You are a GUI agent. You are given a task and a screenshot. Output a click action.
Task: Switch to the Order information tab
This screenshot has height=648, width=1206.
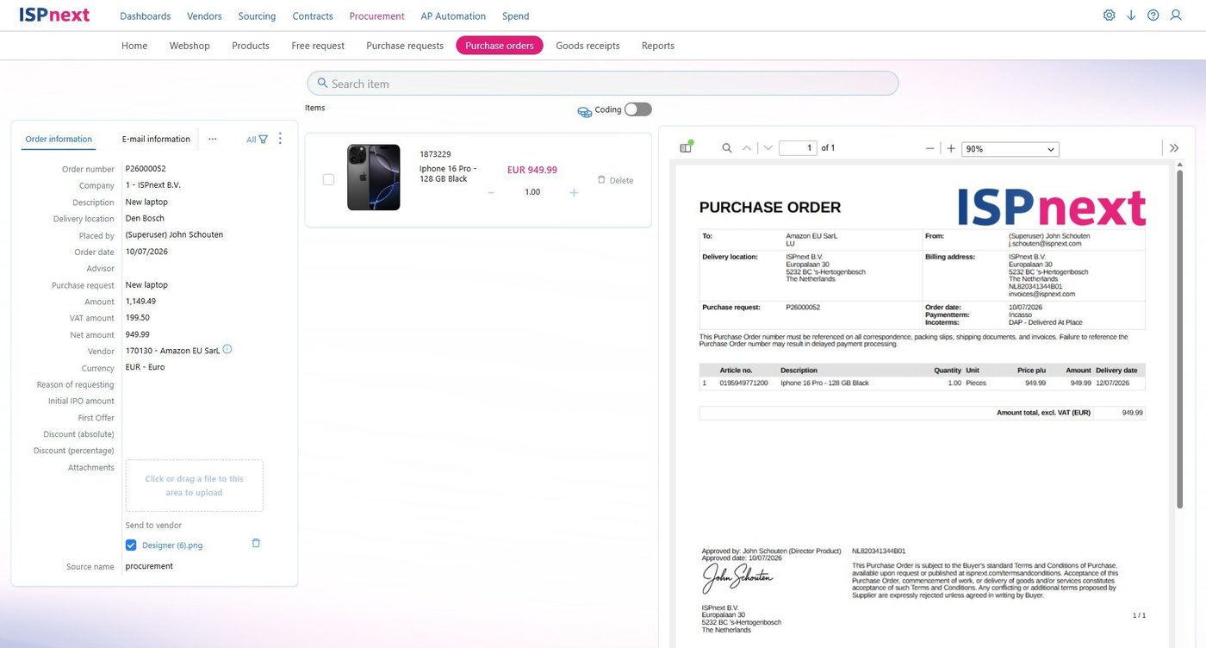click(x=59, y=139)
